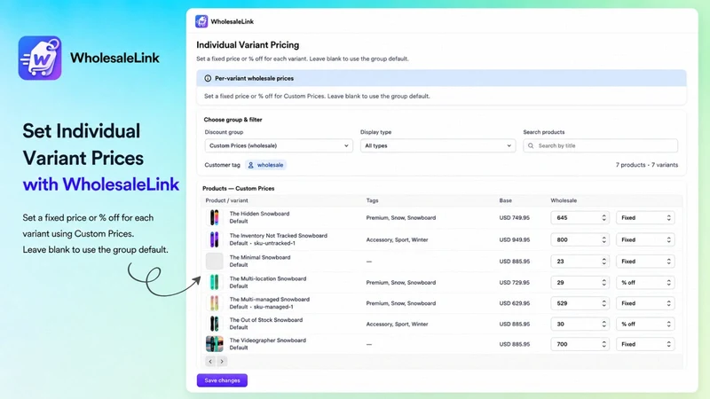Image resolution: width=710 pixels, height=399 pixels.
Task: Click the search magnifier icon
Action: click(x=531, y=145)
